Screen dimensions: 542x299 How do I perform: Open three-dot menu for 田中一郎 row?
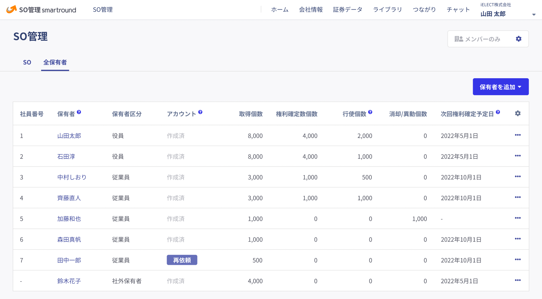pyautogui.click(x=518, y=259)
